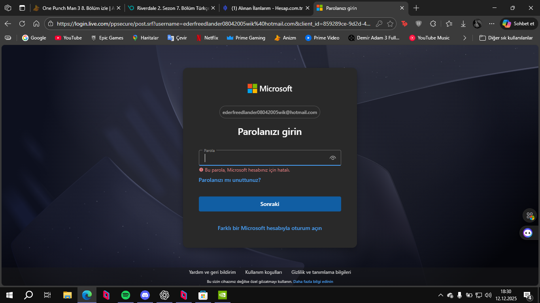The width and height of the screenshot is (540, 303).
Task: Add page to favorites with star icon
Action: click(390, 24)
